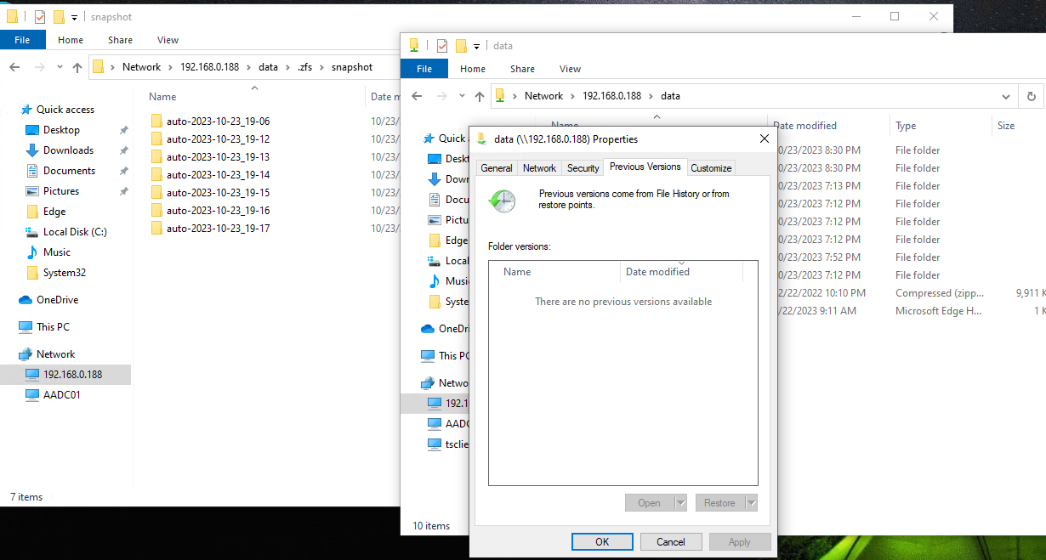The image size is (1046, 560).
Task: Switch to Security tab in Properties dialog
Action: (x=583, y=168)
